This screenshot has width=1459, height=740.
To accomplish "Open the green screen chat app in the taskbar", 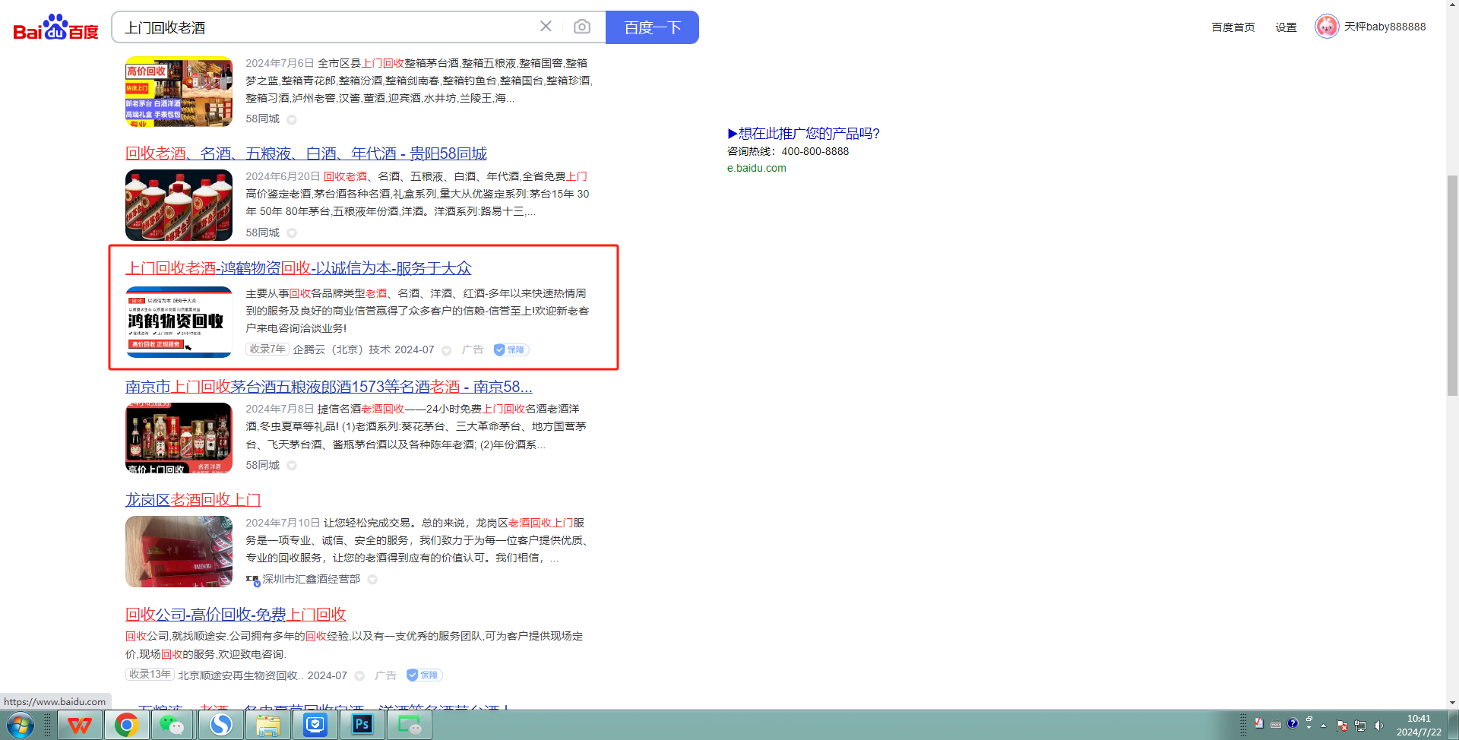I will tap(409, 726).
